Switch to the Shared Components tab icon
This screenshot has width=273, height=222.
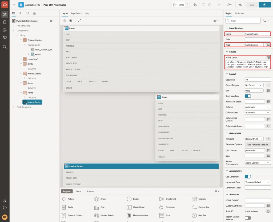[34, 13]
